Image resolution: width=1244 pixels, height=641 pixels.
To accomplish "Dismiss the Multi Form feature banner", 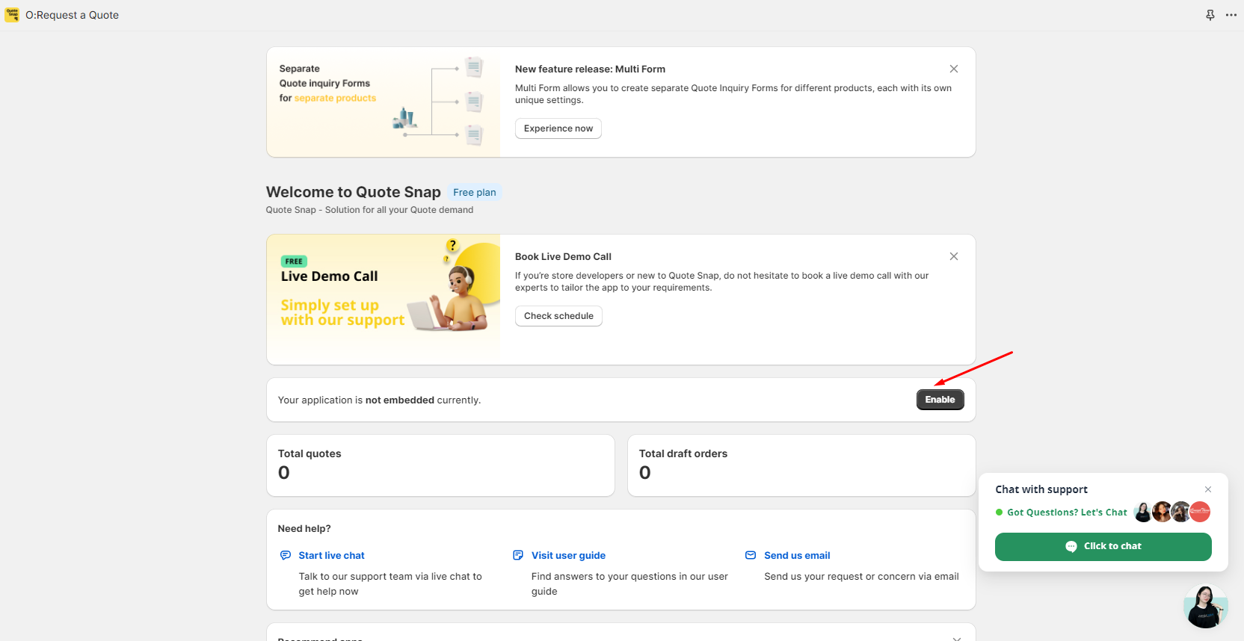I will (x=954, y=69).
